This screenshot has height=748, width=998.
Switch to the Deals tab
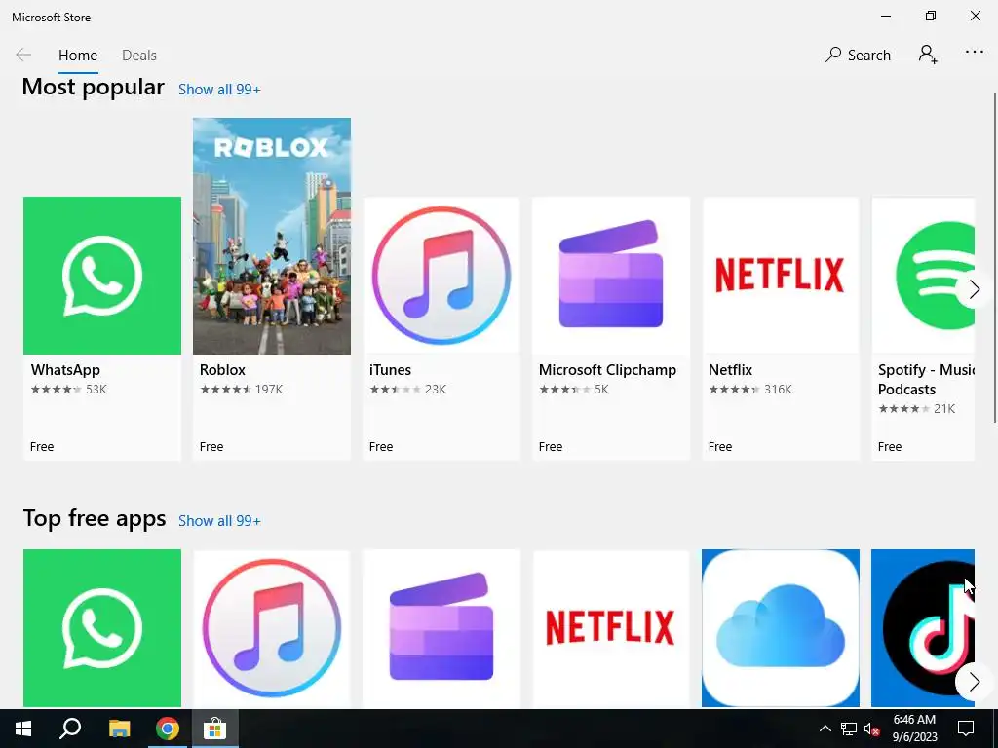point(139,56)
